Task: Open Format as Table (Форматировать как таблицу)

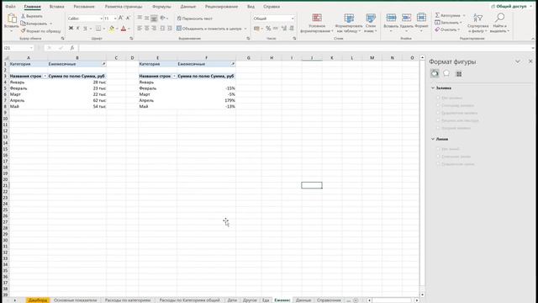Action: click(349, 24)
